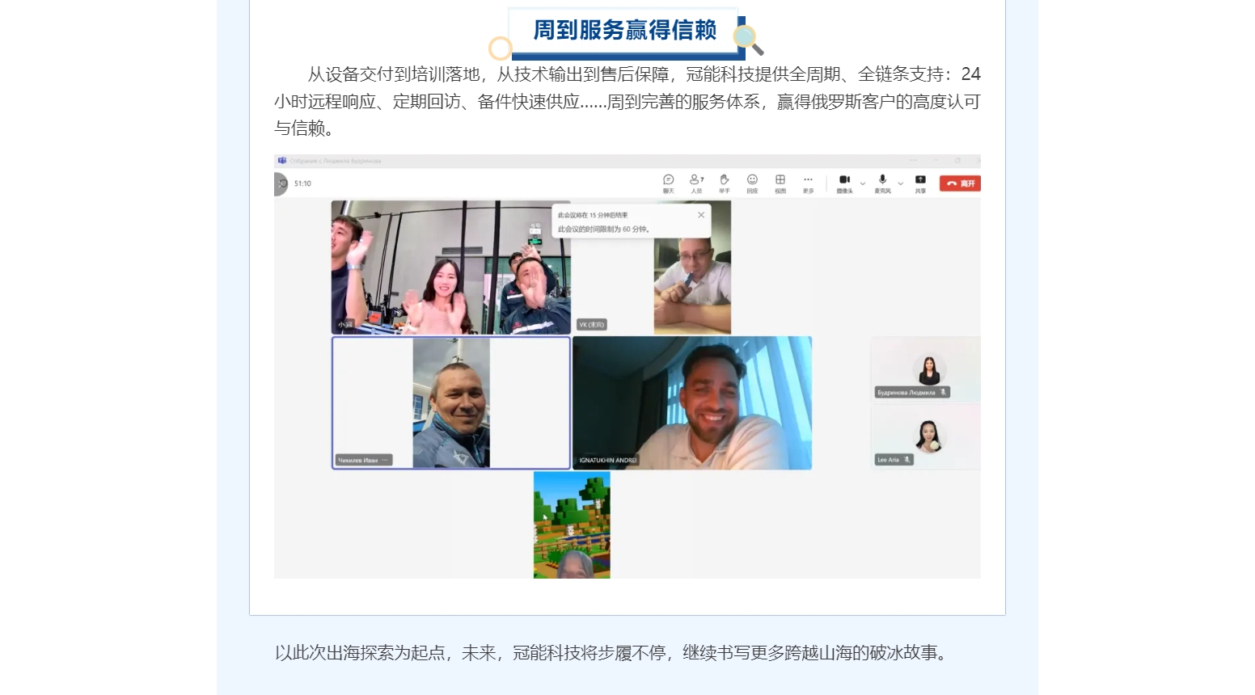
Task: Leave the meeting with the red 离开 button
Action: tap(960, 183)
